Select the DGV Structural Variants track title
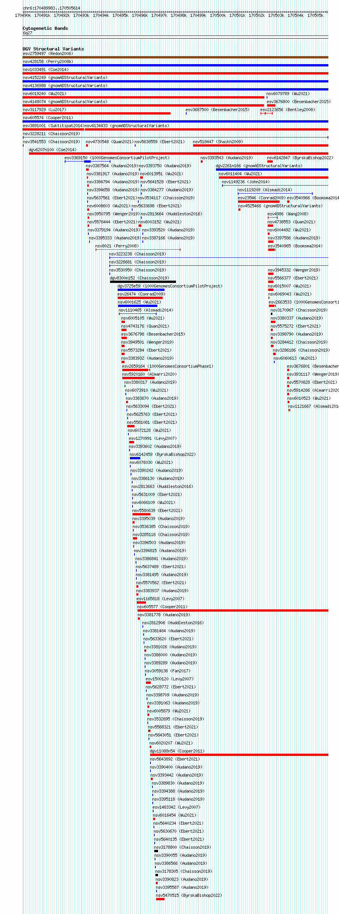339x914 pixels. pyautogui.click(x=53, y=49)
